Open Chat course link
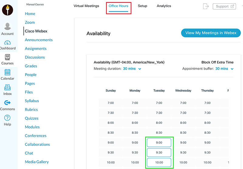The height and width of the screenshot is (169, 243). click(x=29, y=153)
